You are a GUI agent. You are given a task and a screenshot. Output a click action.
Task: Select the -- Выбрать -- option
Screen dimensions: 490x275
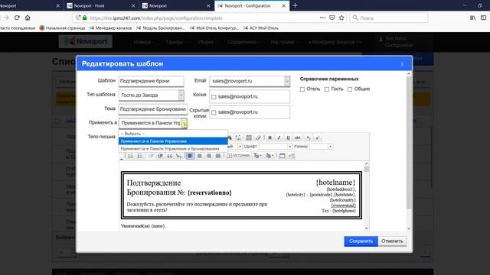coord(173,134)
